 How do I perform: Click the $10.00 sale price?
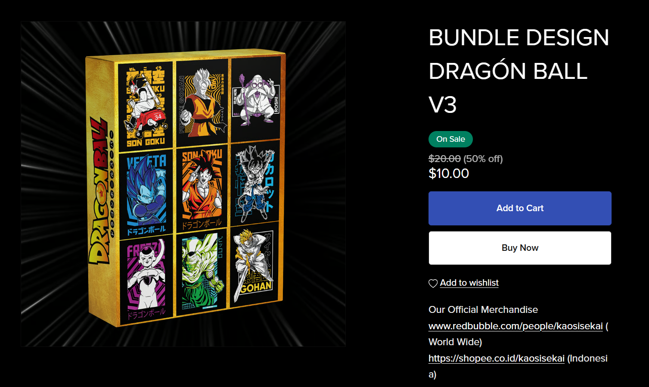point(449,173)
